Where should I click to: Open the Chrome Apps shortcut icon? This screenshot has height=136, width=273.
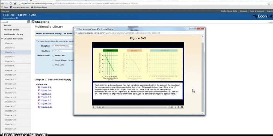2,7
